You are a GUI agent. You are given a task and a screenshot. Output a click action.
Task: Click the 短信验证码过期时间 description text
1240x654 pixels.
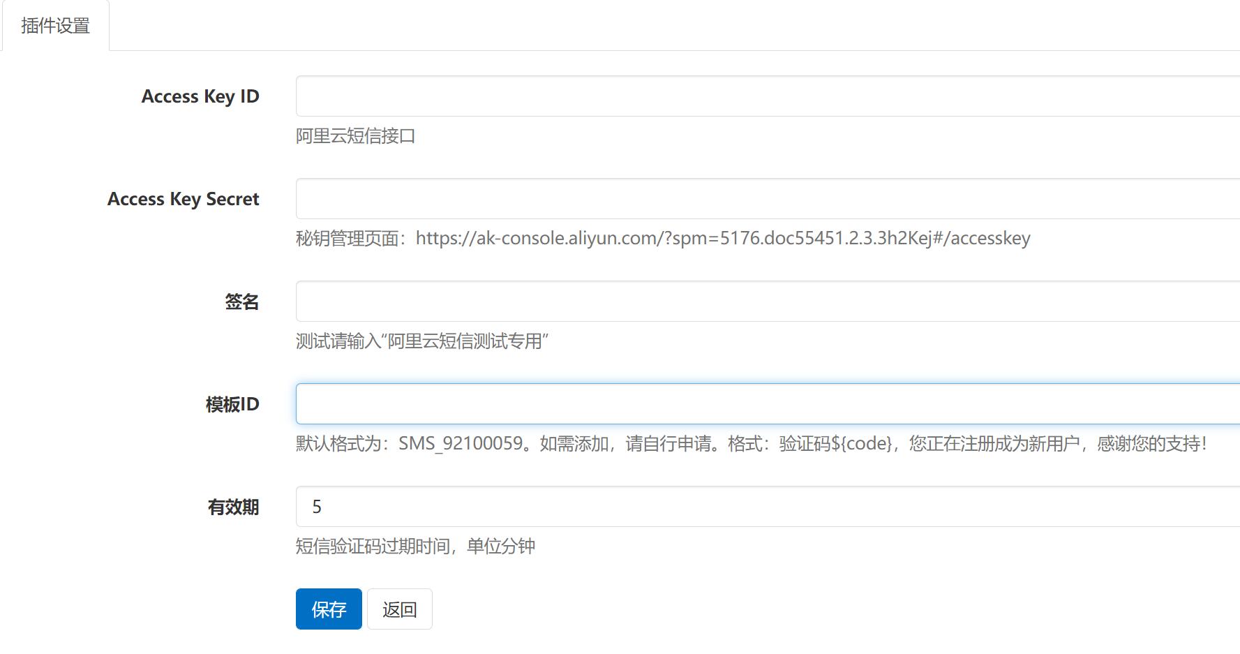tap(374, 547)
